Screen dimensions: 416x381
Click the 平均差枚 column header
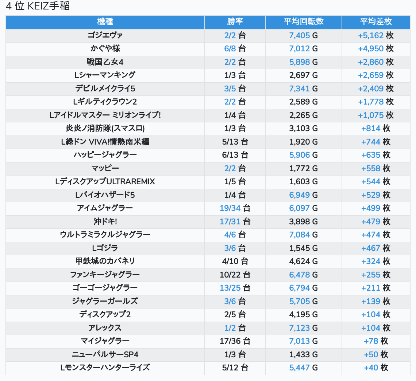[x=376, y=22]
